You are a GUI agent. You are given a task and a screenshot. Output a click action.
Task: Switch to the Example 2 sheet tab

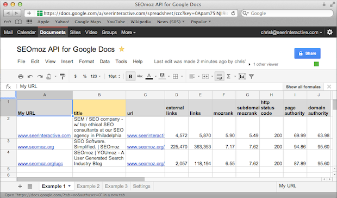click(x=88, y=186)
